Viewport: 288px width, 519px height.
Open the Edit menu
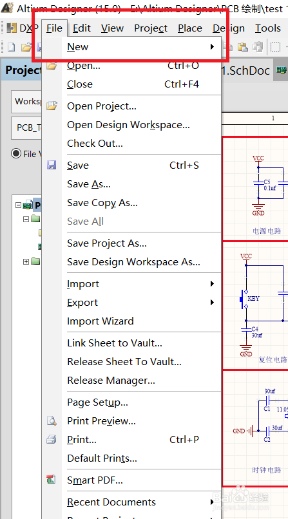coord(82,28)
